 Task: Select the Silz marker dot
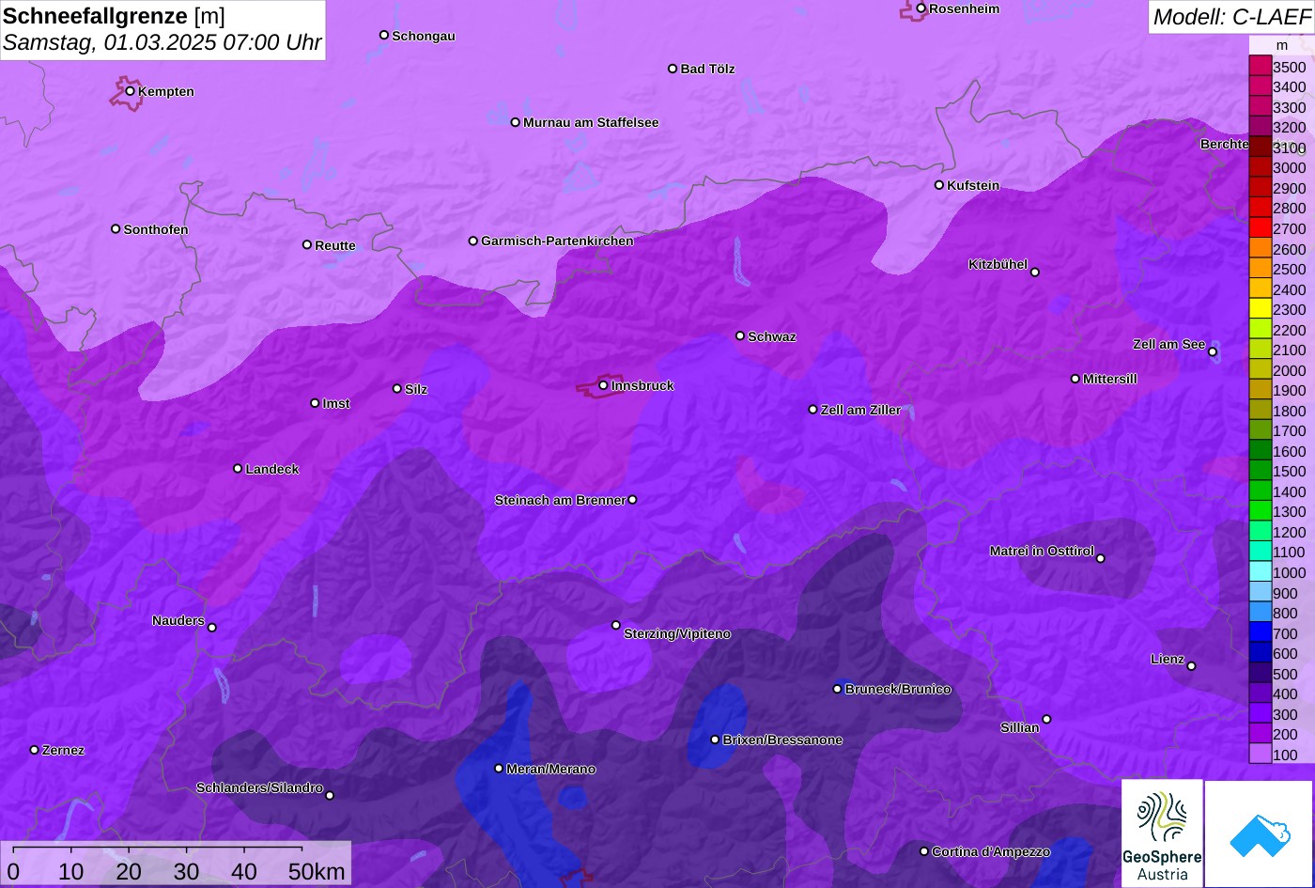point(397,388)
